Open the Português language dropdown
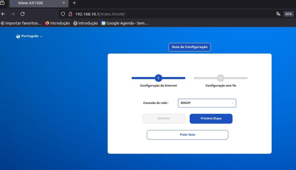 29,36
